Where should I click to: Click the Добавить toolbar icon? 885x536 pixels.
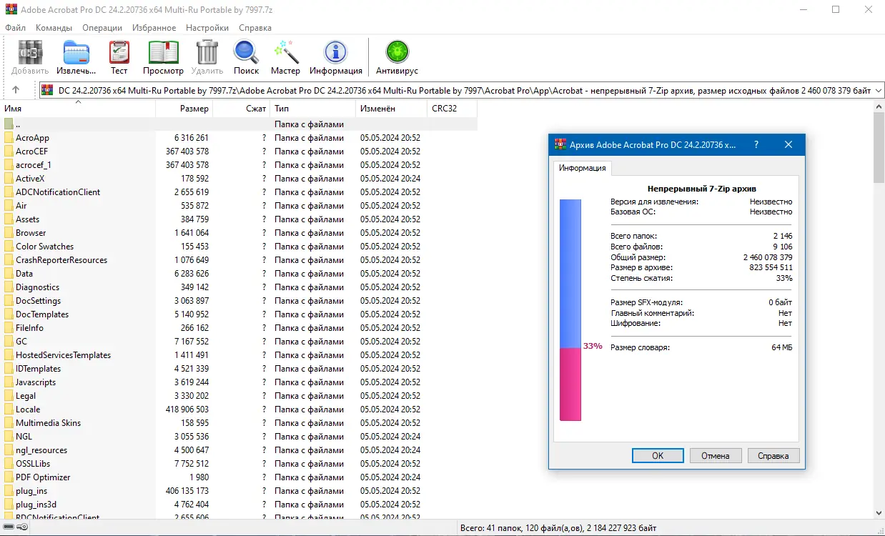click(30, 53)
